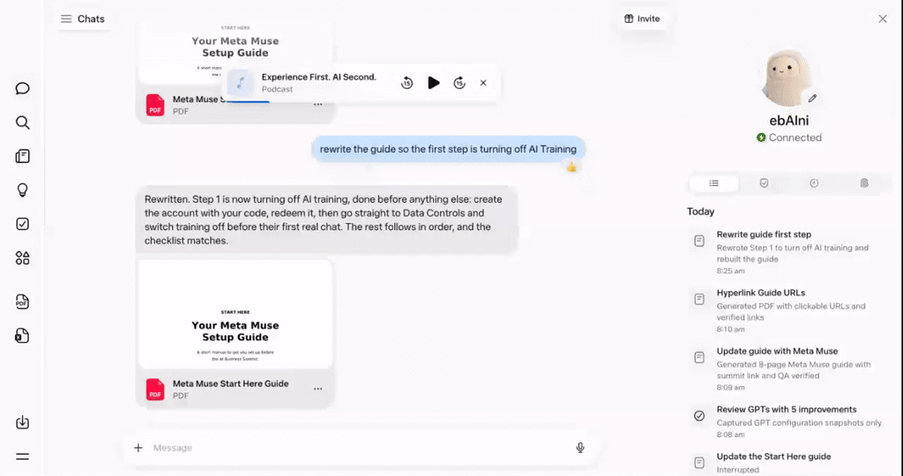The height and width of the screenshot is (476, 903).
Task: Click the document icon beside 'Hyperlink Guide URLs'
Action: tap(699, 299)
